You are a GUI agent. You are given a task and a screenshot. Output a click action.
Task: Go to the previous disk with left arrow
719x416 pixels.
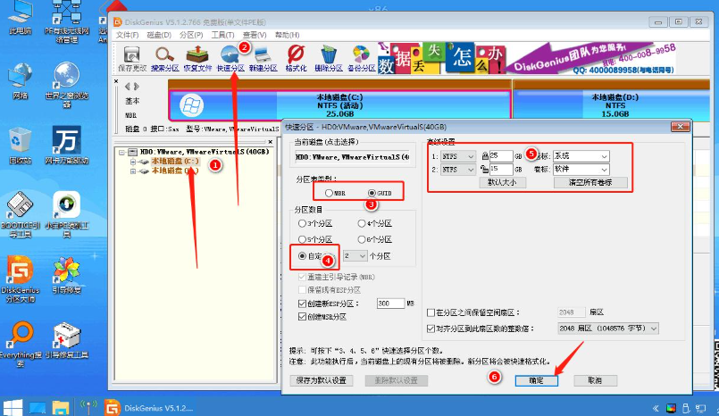128,86
